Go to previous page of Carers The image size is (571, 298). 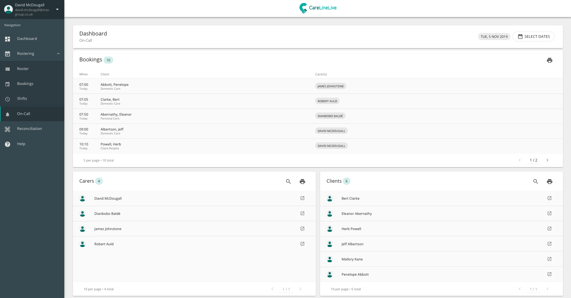tap(272, 289)
